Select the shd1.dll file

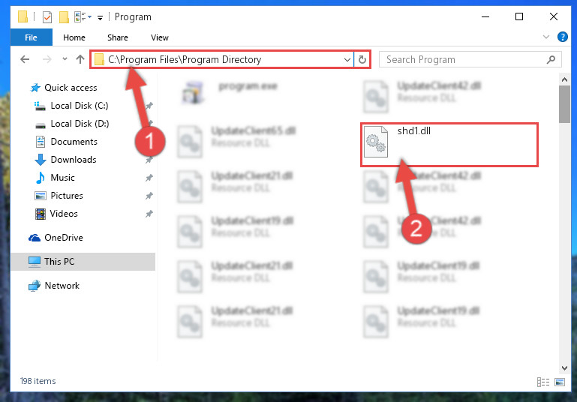pos(449,145)
